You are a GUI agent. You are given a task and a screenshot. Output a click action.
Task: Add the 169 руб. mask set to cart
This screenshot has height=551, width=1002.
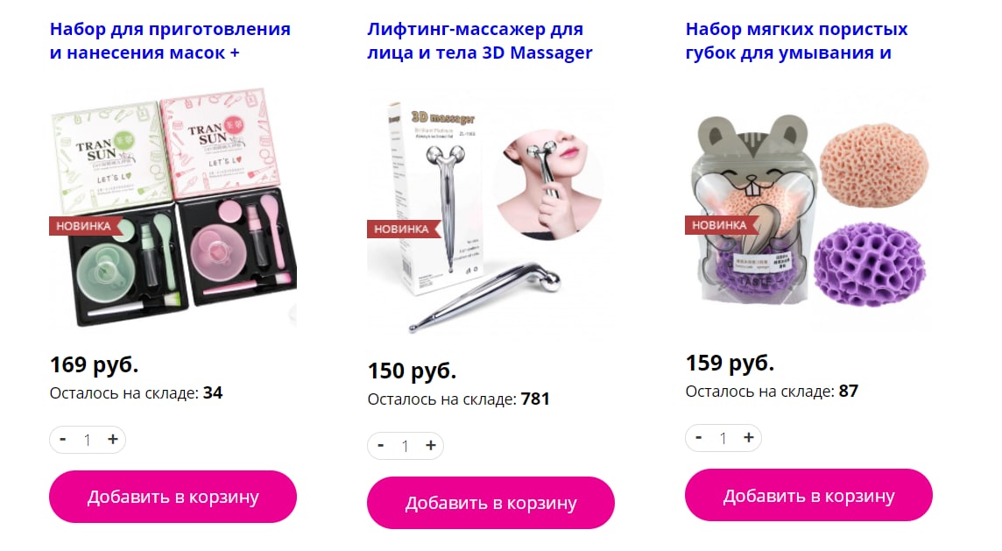point(173,497)
